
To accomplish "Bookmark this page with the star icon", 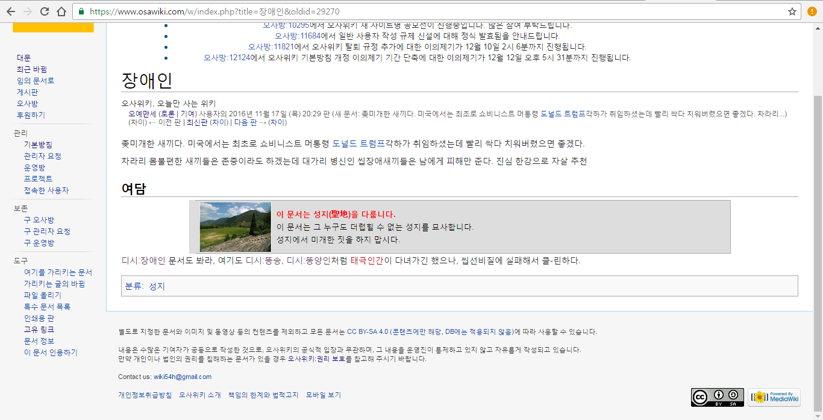I will (792, 11).
